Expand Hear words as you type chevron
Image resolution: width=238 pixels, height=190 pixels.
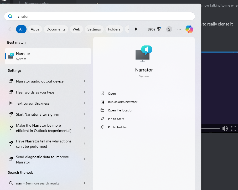(84, 92)
